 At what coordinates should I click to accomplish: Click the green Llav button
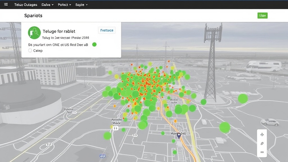262,16
